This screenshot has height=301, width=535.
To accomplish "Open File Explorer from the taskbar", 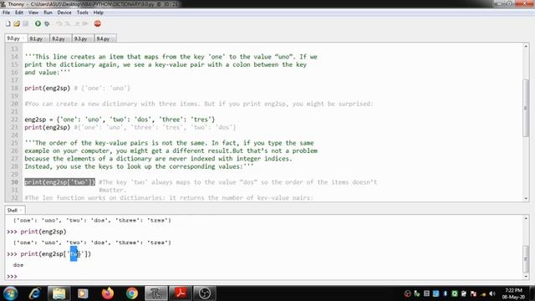I will pyautogui.click(x=59, y=293).
